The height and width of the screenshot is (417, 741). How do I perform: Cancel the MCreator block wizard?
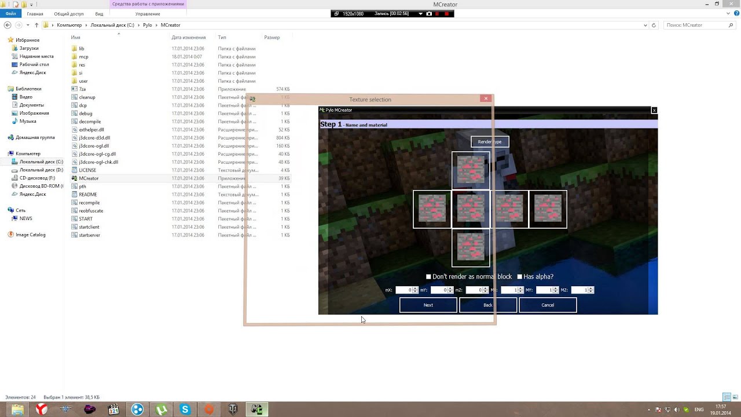point(548,305)
